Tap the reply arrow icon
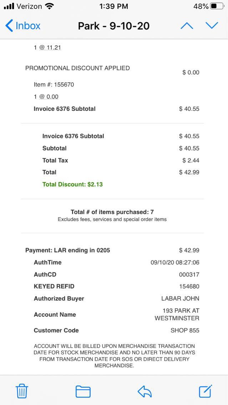 click(145, 391)
